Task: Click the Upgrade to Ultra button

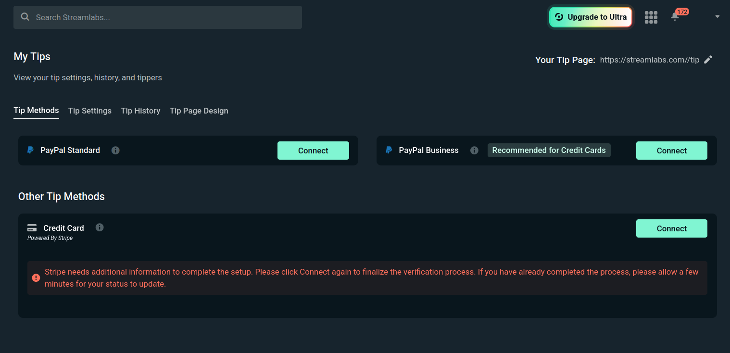Action: pyautogui.click(x=591, y=17)
